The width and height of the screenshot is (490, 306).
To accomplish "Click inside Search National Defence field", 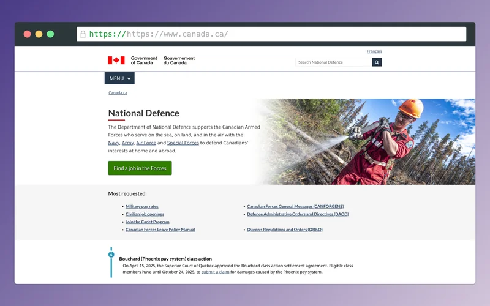I will tap(333, 62).
